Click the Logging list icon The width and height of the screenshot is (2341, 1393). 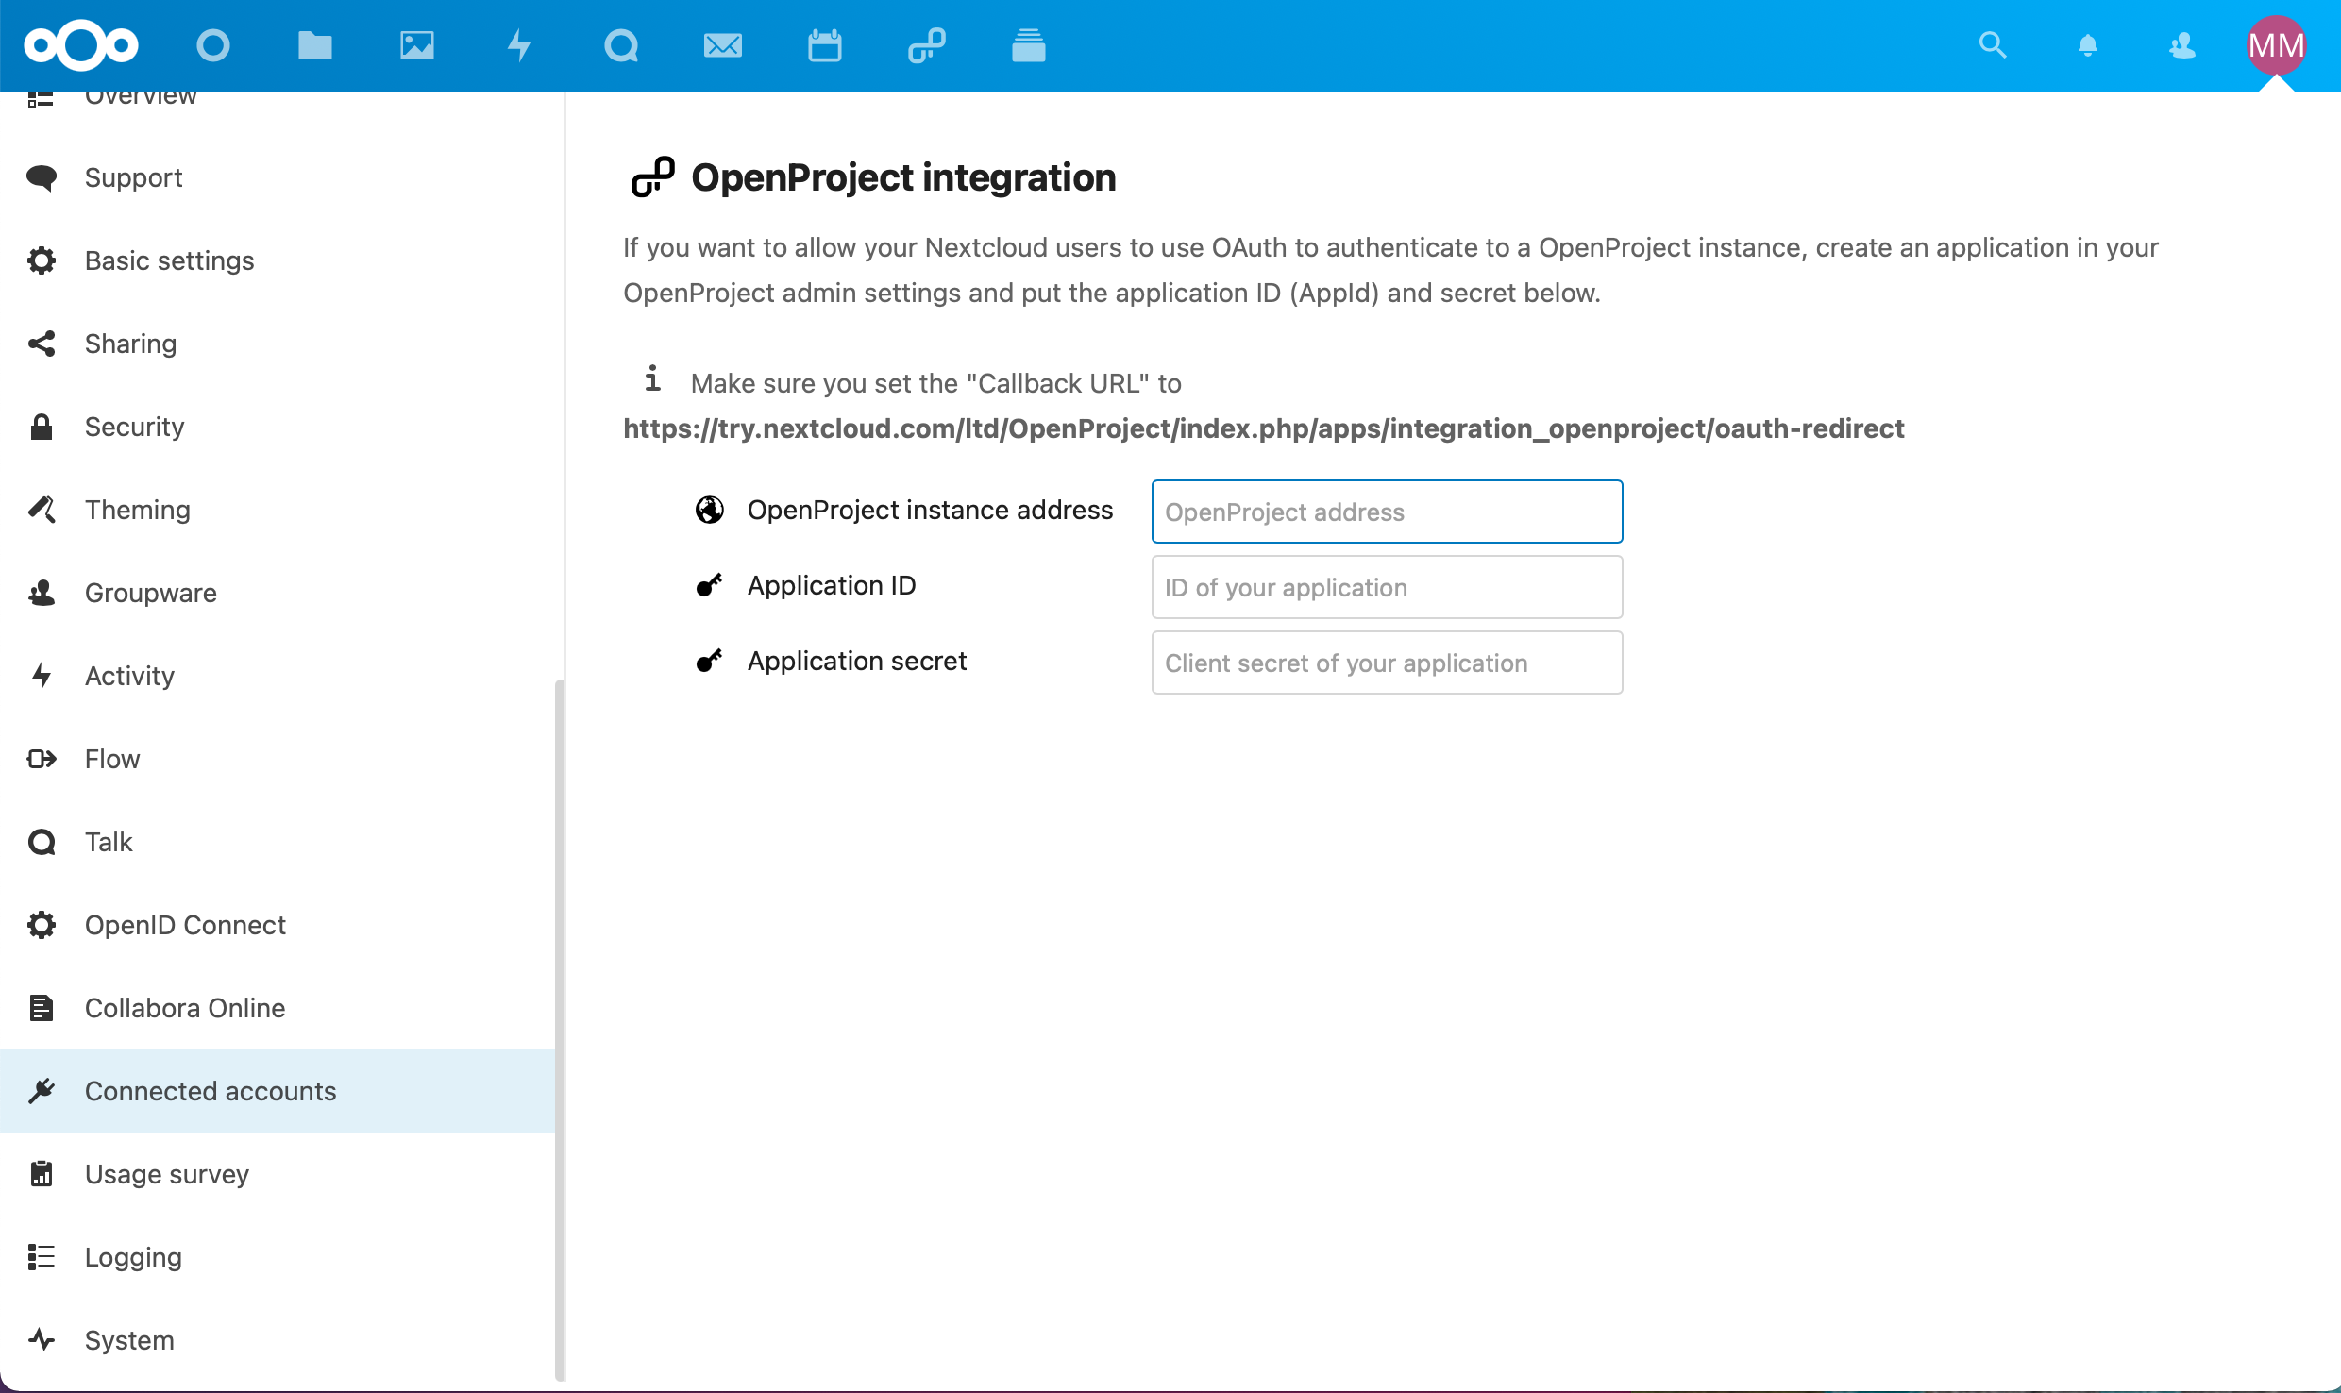coord(42,1257)
